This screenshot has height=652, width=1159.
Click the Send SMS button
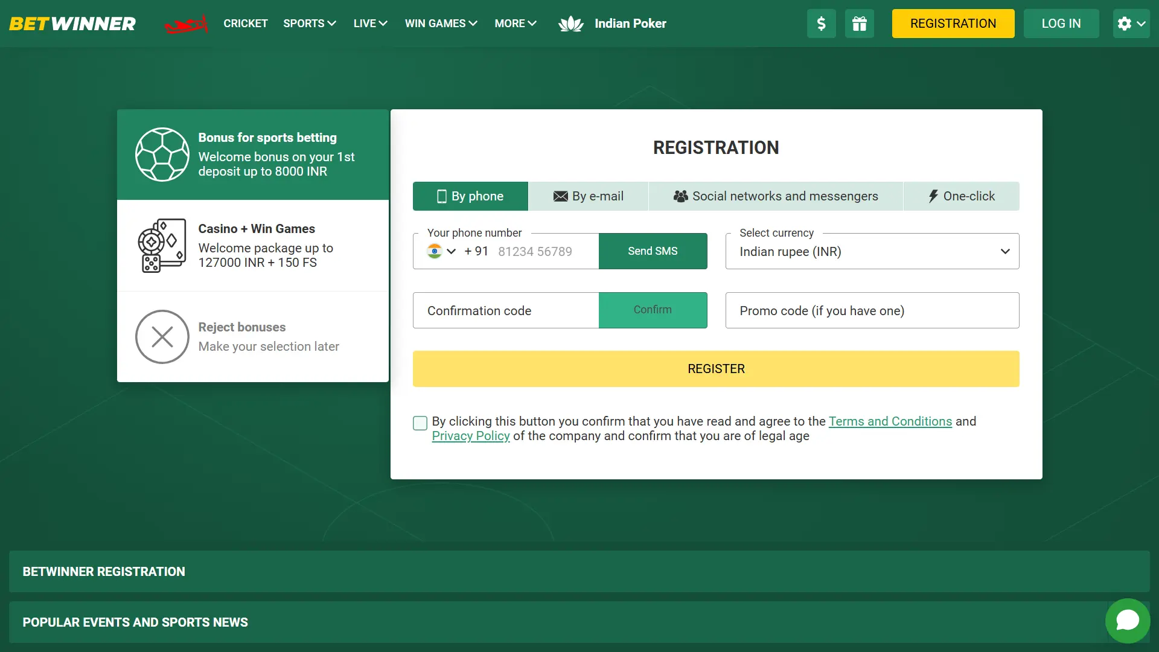(x=653, y=251)
